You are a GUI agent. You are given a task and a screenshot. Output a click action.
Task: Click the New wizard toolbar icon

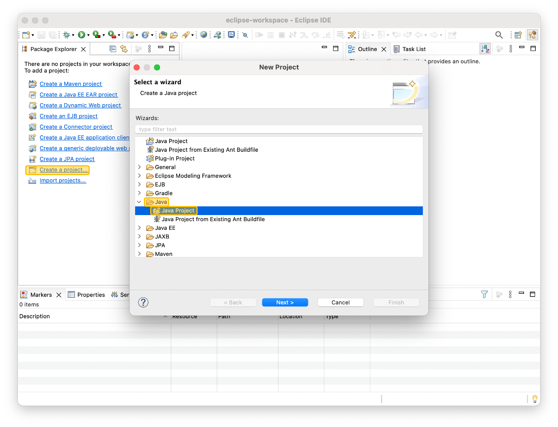pyautogui.click(x=26, y=35)
